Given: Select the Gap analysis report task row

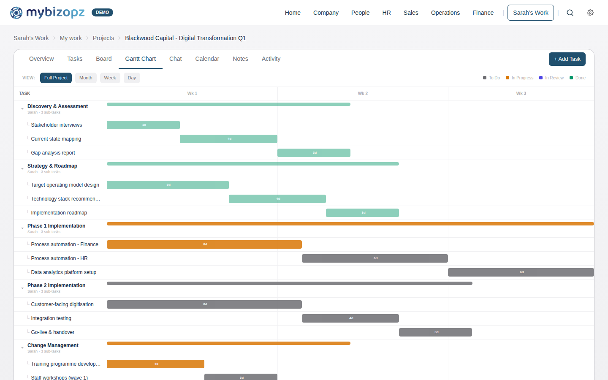Looking at the screenshot, I should pyautogui.click(x=53, y=152).
